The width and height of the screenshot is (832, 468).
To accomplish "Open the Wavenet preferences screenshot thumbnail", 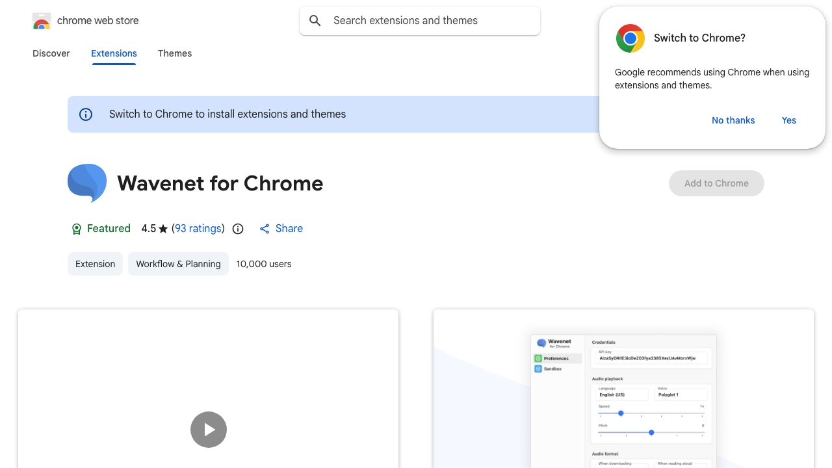I will [623, 389].
